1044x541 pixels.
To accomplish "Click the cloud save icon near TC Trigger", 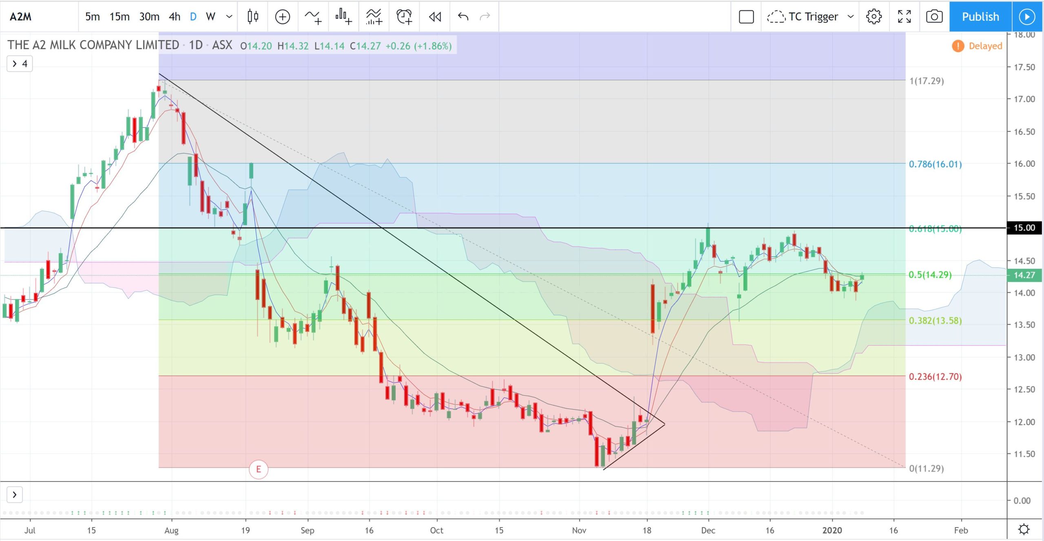I will click(x=776, y=17).
